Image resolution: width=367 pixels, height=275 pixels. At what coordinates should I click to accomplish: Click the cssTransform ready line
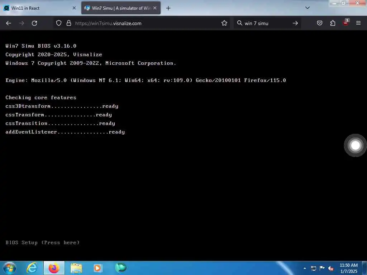(x=58, y=115)
